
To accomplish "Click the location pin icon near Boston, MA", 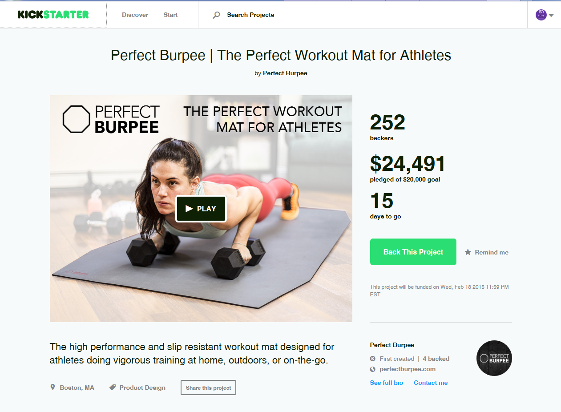I will coord(53,388).
